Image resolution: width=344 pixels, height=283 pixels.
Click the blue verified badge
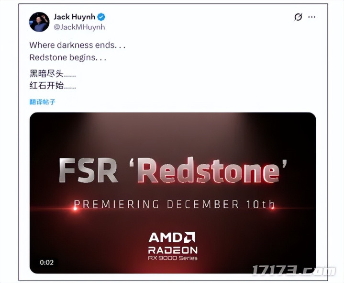[101, 17]
